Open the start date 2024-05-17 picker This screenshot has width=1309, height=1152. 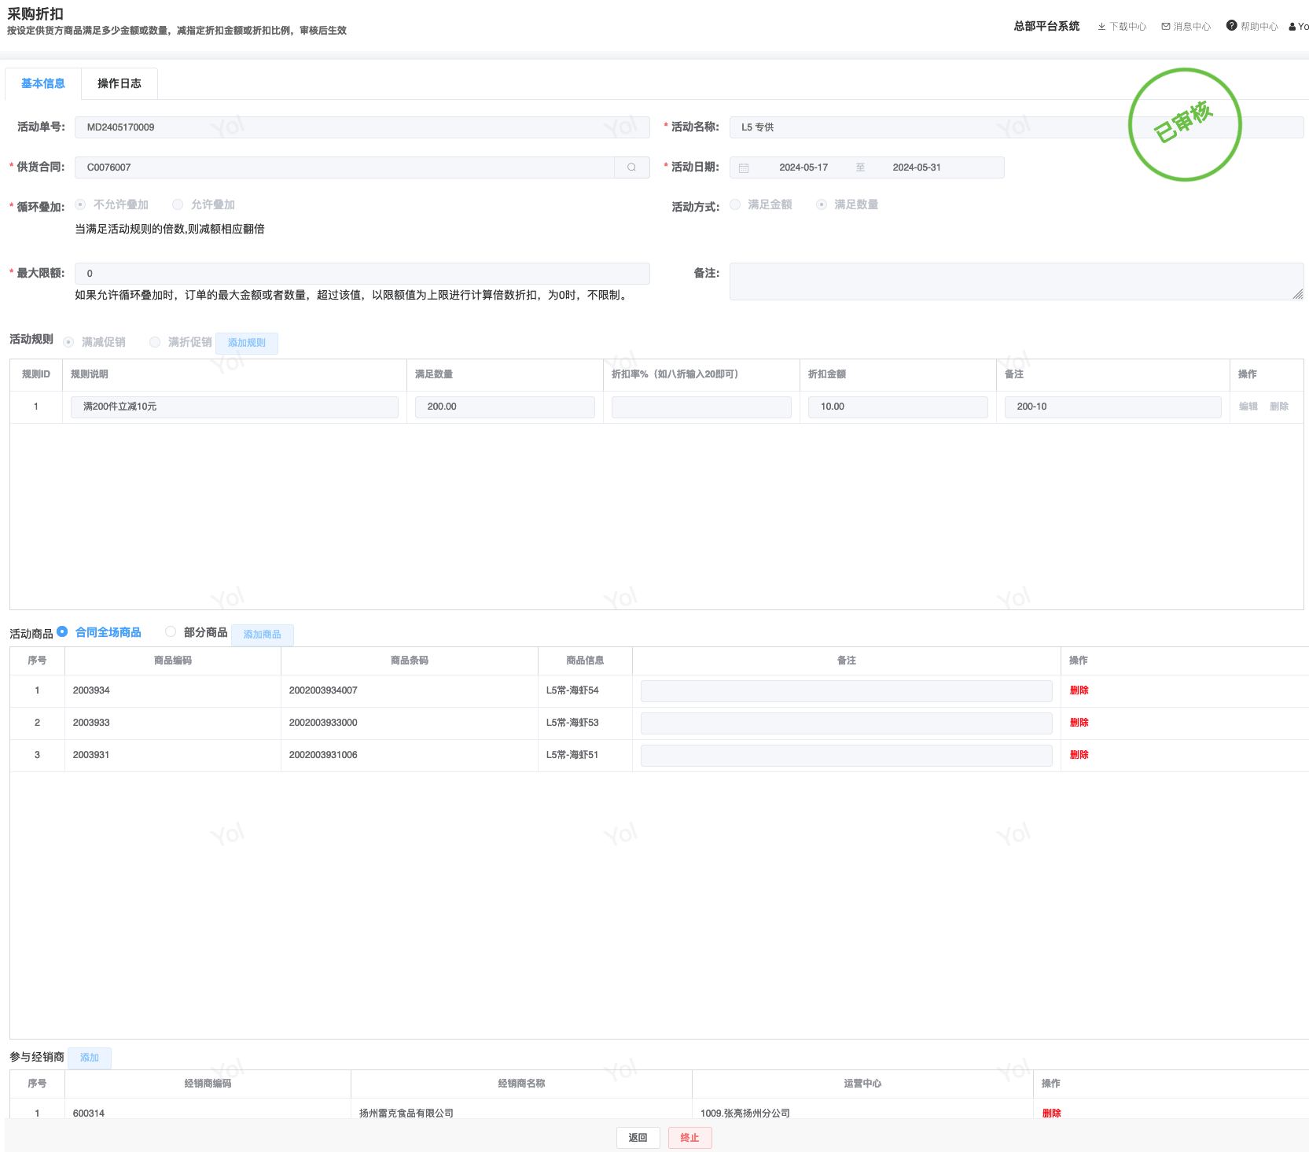(803, 167)
